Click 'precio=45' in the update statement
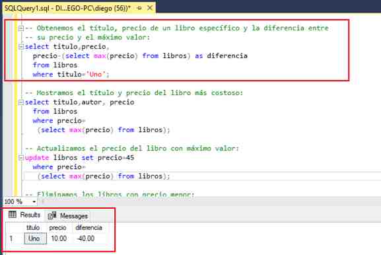The height and width of the screenshot is (255, 381). click(116, 158)
